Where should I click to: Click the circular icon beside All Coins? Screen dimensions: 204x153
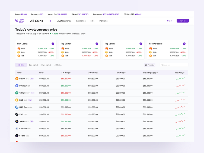tap(50, 21)
